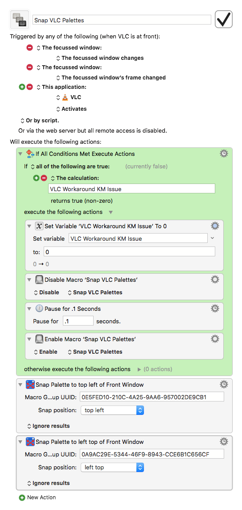Open the Ignore results option of the last action
The height and width of the screenshot is (510, 242).
click(x=48, y=483)
